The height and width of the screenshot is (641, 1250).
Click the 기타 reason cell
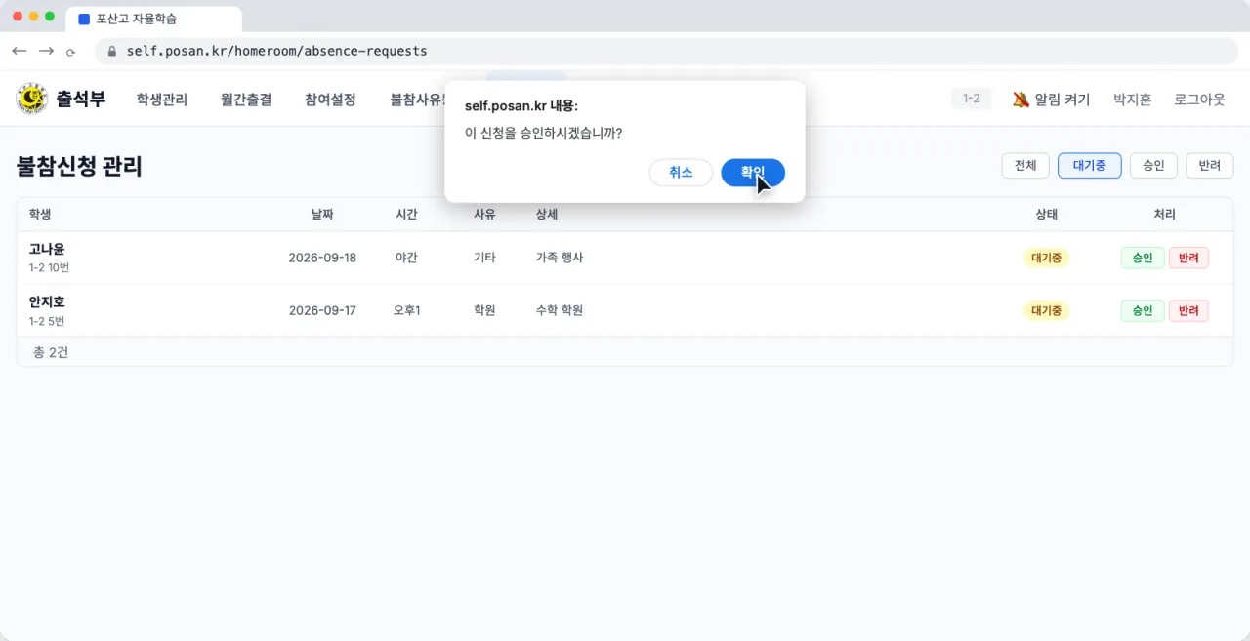pos(484,258)
